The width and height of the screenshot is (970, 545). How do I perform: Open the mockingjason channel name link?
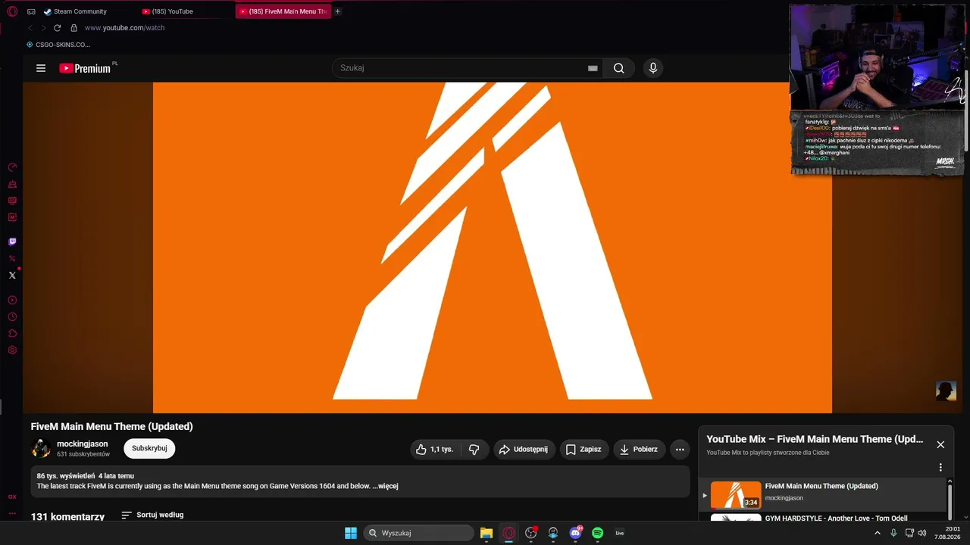point(83,444)
